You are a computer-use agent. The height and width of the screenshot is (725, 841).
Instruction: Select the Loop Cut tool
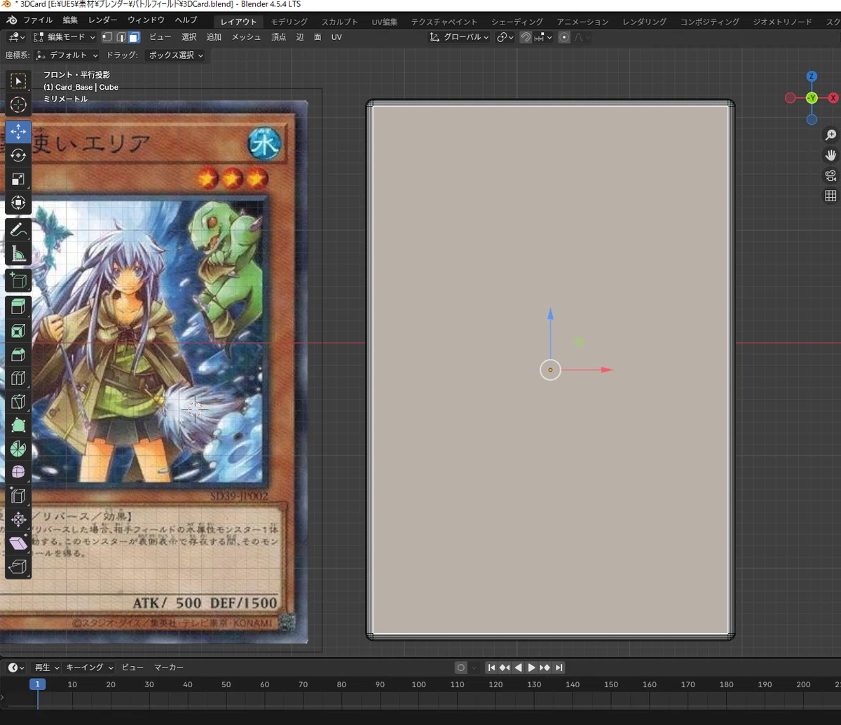(18, 379)
